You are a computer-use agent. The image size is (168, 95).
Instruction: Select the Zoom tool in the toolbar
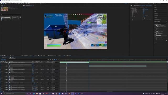[7, 4]
